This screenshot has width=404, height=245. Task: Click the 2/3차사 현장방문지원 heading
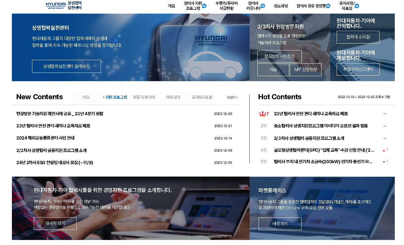pyautogui.click(x=281, y=27)
